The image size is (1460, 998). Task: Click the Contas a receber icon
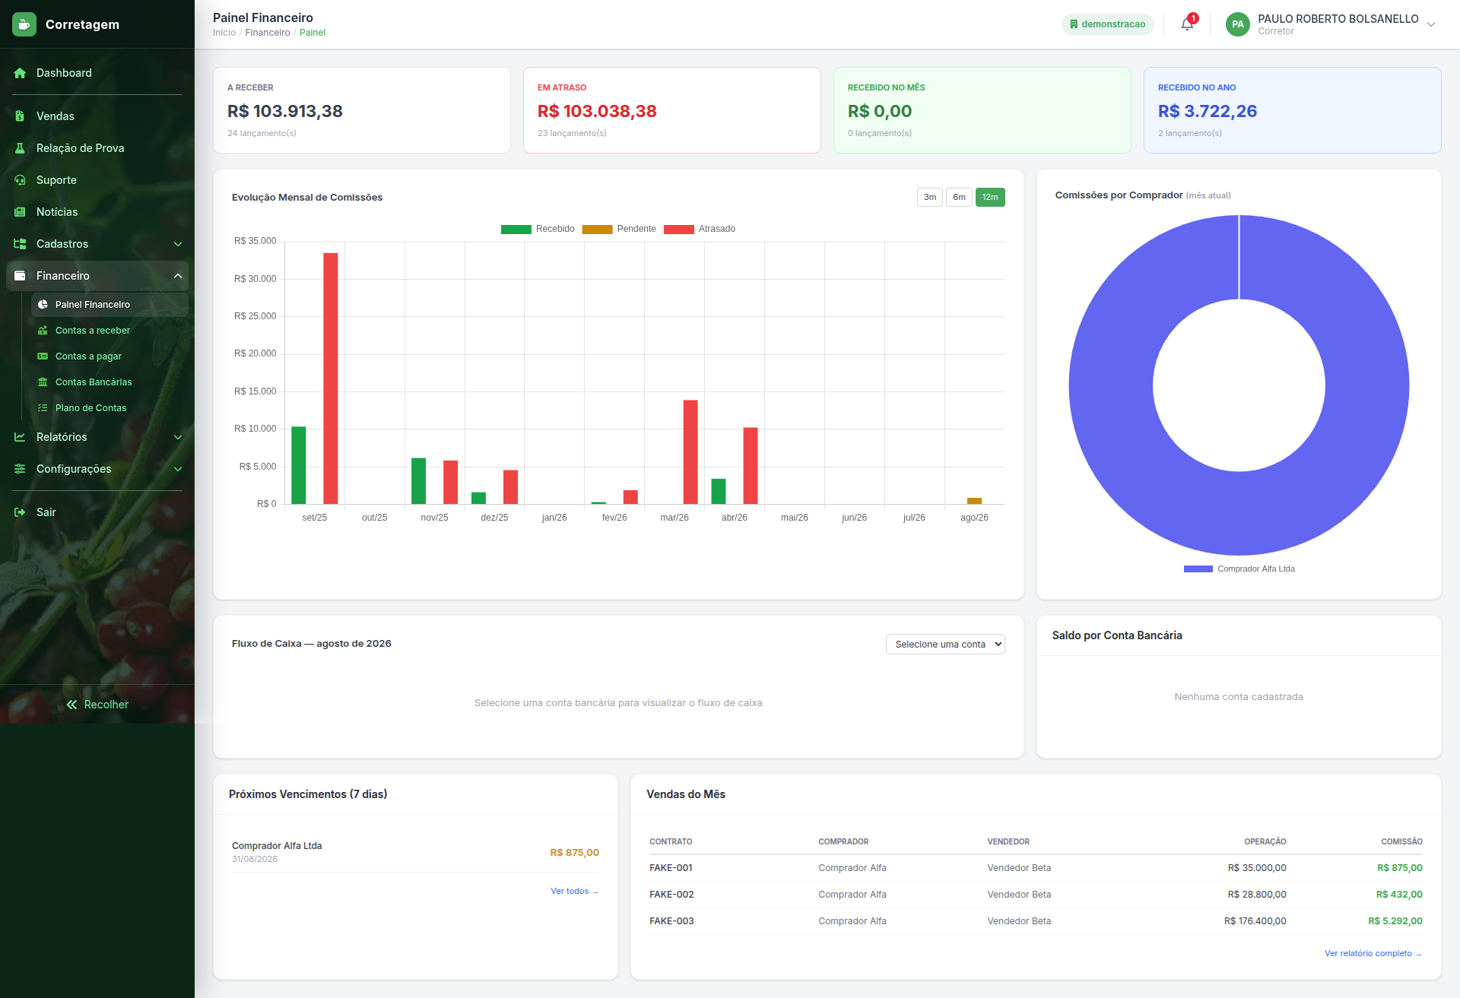[x=43, y=331]
